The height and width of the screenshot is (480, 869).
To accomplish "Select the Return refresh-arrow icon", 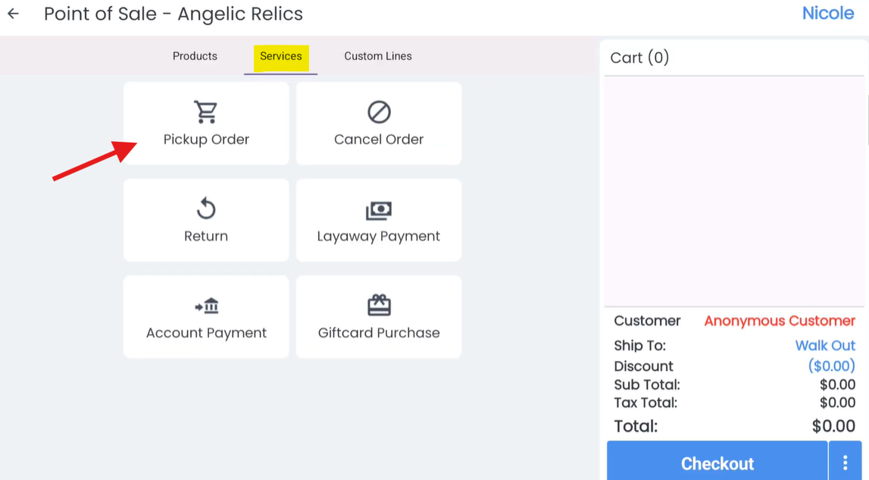I will 206,209.
